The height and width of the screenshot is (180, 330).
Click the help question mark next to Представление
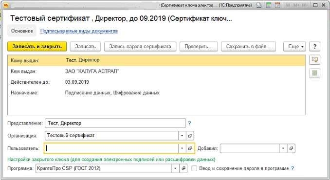(189, 123)
